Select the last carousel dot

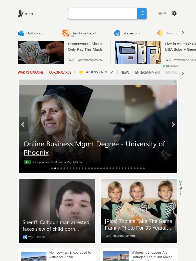[144, 168]
